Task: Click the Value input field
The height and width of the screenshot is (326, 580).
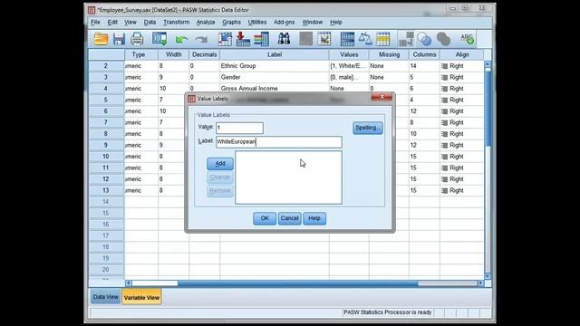Action: 239,128
